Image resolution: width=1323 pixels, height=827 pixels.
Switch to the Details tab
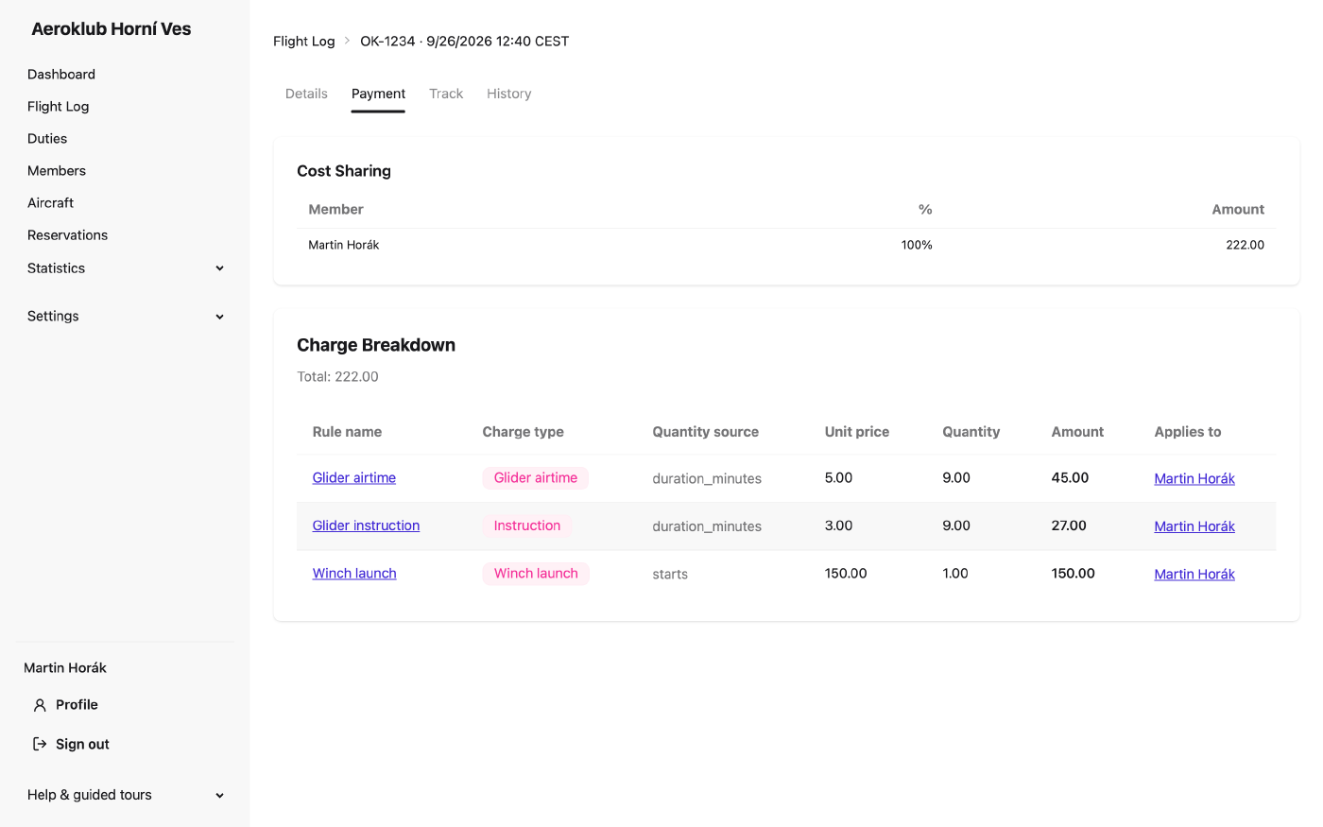(x=306, y=94)
